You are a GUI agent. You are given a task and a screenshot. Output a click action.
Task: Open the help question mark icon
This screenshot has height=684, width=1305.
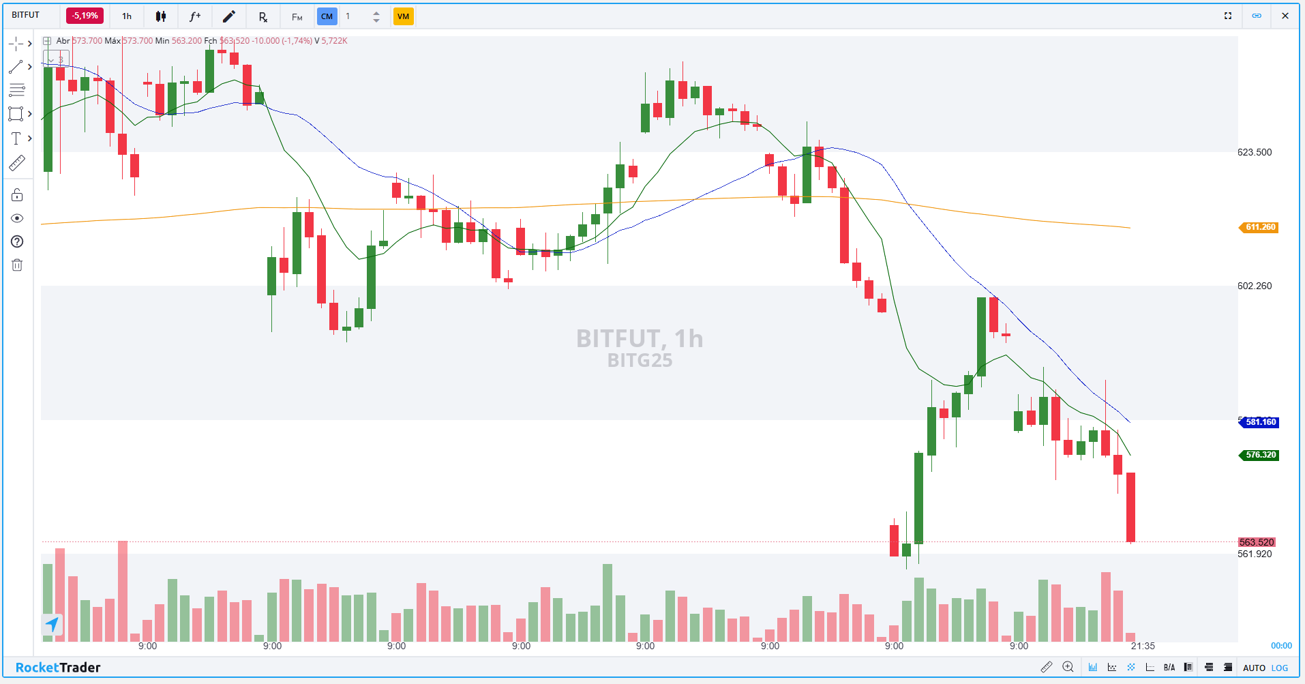[17, 241]
